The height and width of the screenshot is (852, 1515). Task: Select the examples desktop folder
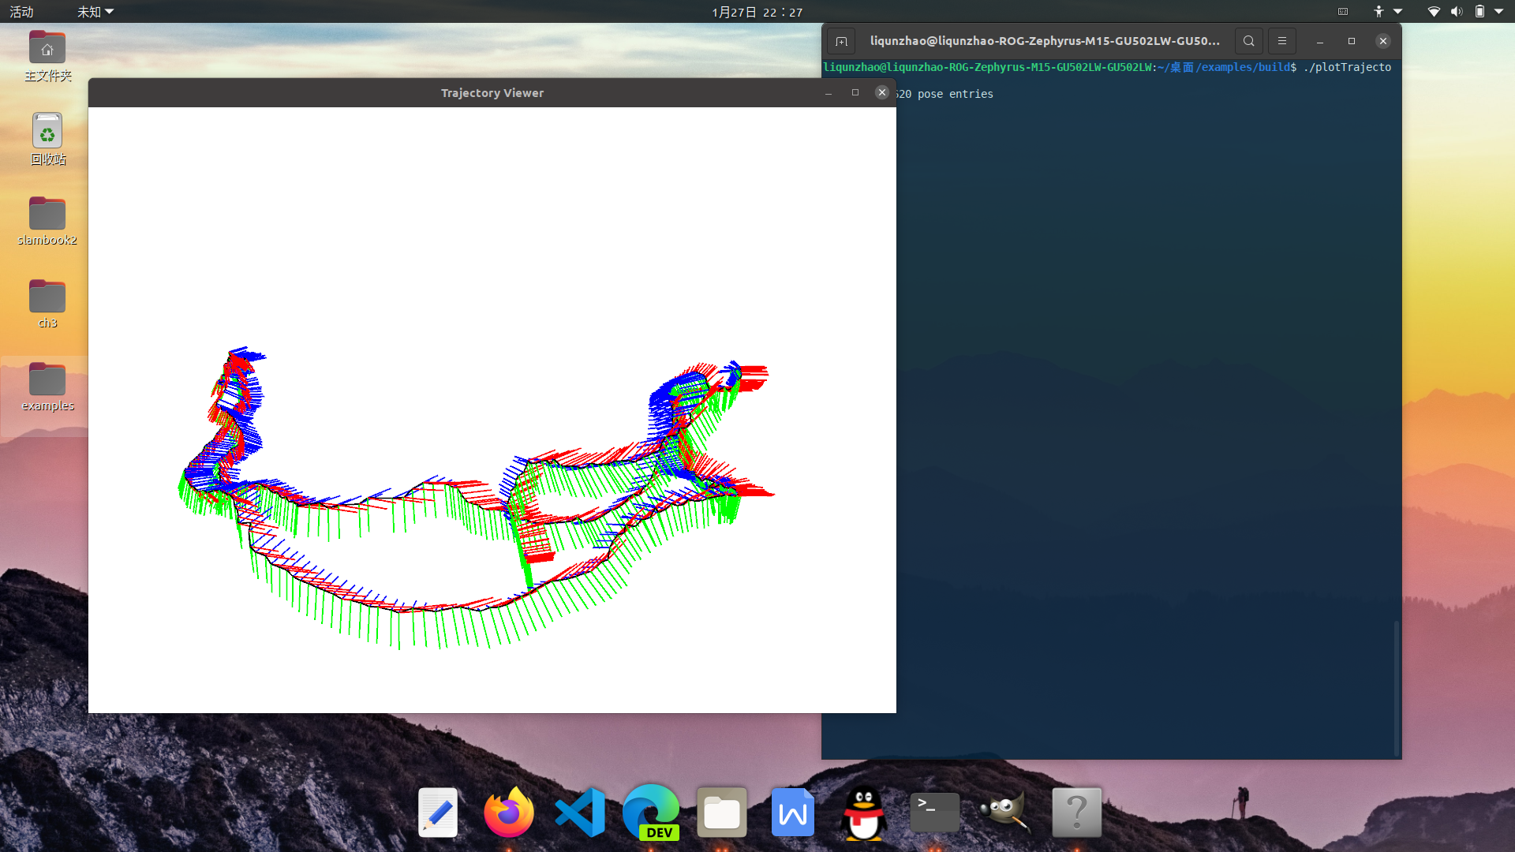47,387
